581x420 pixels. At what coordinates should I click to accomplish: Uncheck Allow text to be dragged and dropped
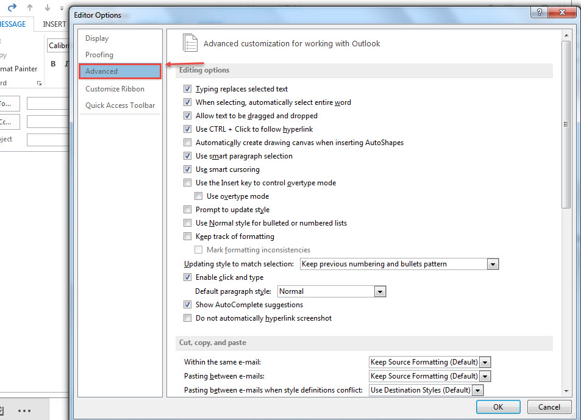pos(188,116)
